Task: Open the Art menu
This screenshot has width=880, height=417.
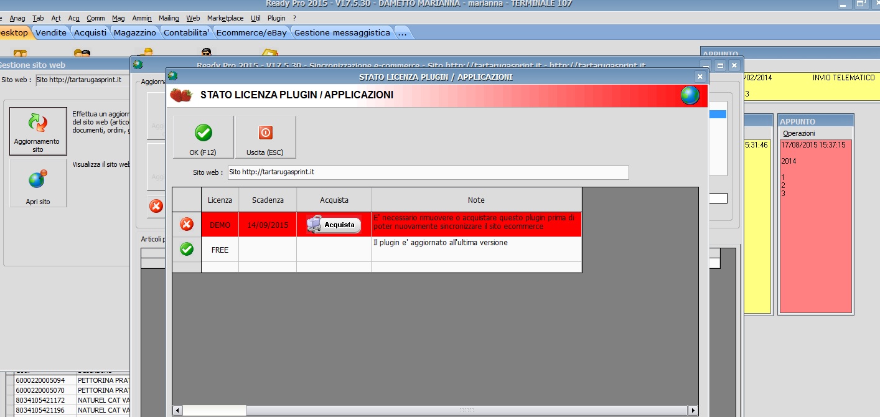Action: 56,18
